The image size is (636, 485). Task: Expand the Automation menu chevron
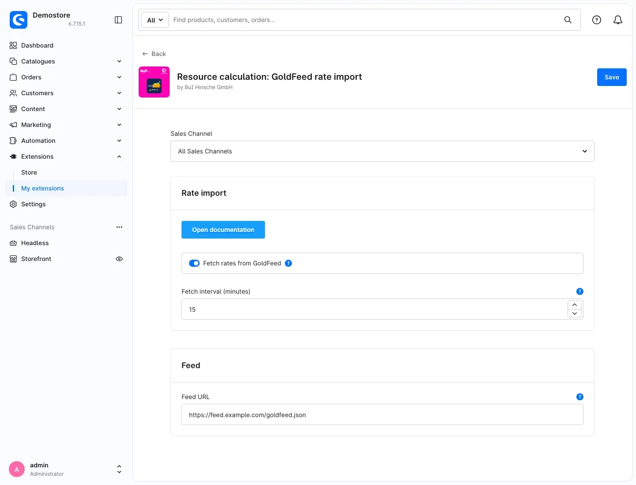[x=119, y=141]
